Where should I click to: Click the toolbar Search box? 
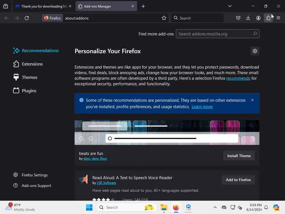(x=197, y=18)
